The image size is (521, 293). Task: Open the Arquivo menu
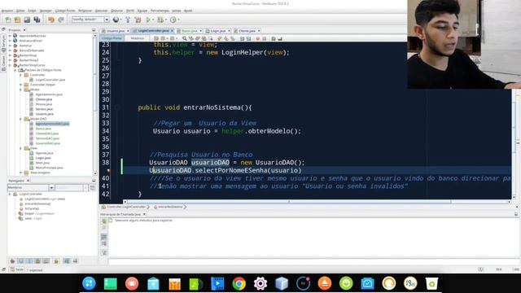[7, 11]
